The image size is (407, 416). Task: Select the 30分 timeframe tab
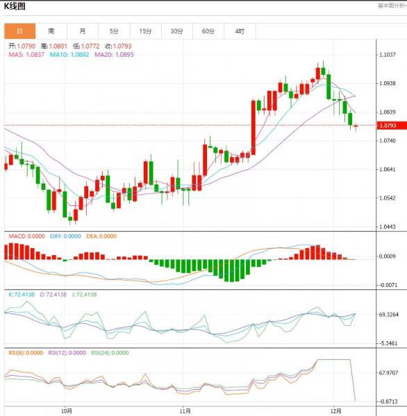(x=177, y=31)
